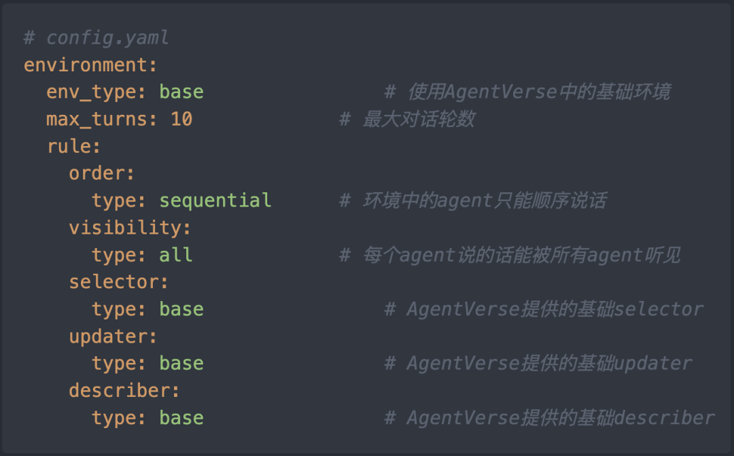Click the 'base' value under describer

point(181,418)
